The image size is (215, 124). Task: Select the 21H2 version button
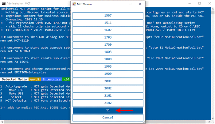pyautogui.click(x=108, y=103)
